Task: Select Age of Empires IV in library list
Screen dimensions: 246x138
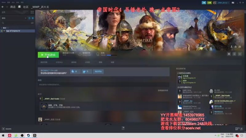Action: point(18,31)
